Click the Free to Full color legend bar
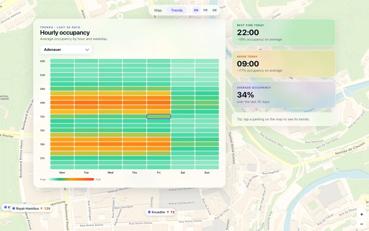This screenshot has height=231, width=369. click(71, 179)
